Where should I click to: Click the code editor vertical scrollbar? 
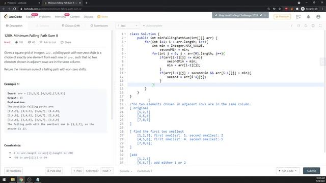(325, 91)
